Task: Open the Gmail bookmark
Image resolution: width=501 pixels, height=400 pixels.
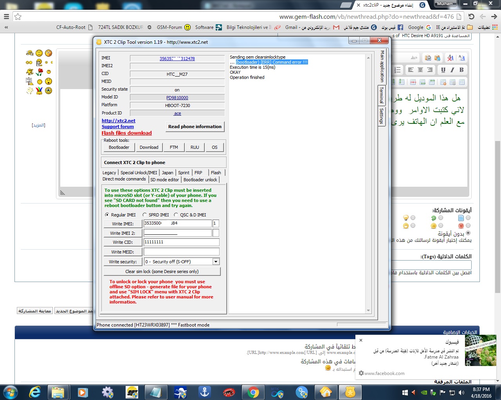Action: pos(312,27)
